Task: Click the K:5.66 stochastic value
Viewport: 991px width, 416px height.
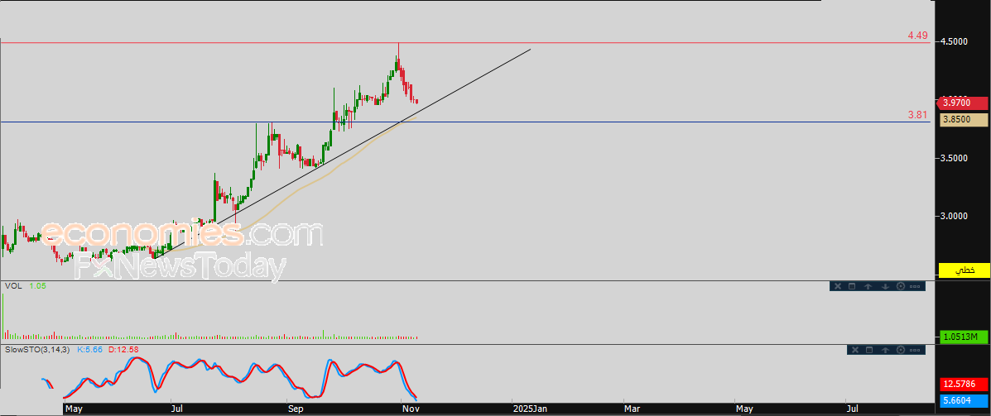Action: [89, 349]
